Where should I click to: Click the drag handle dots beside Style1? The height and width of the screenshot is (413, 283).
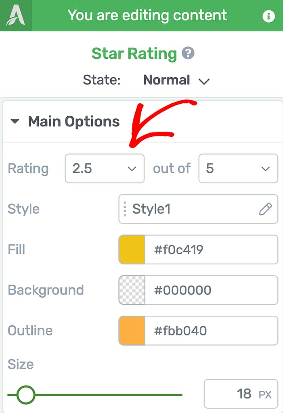pos(125,209)
